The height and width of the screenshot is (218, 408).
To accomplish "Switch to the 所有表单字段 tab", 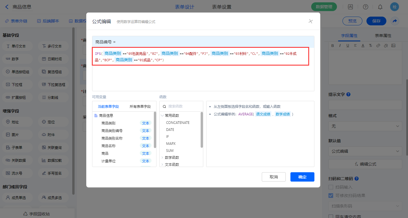I will (140, 107).
